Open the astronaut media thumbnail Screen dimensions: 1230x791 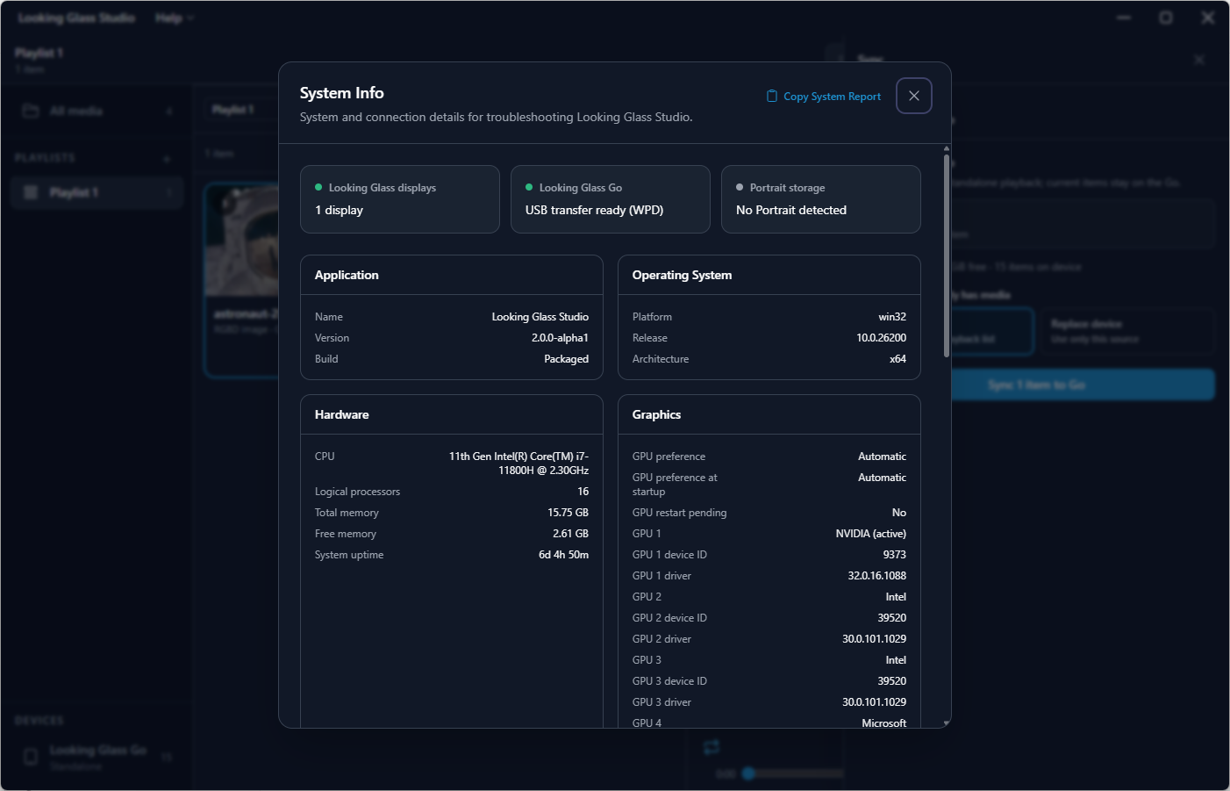point(241,239)
